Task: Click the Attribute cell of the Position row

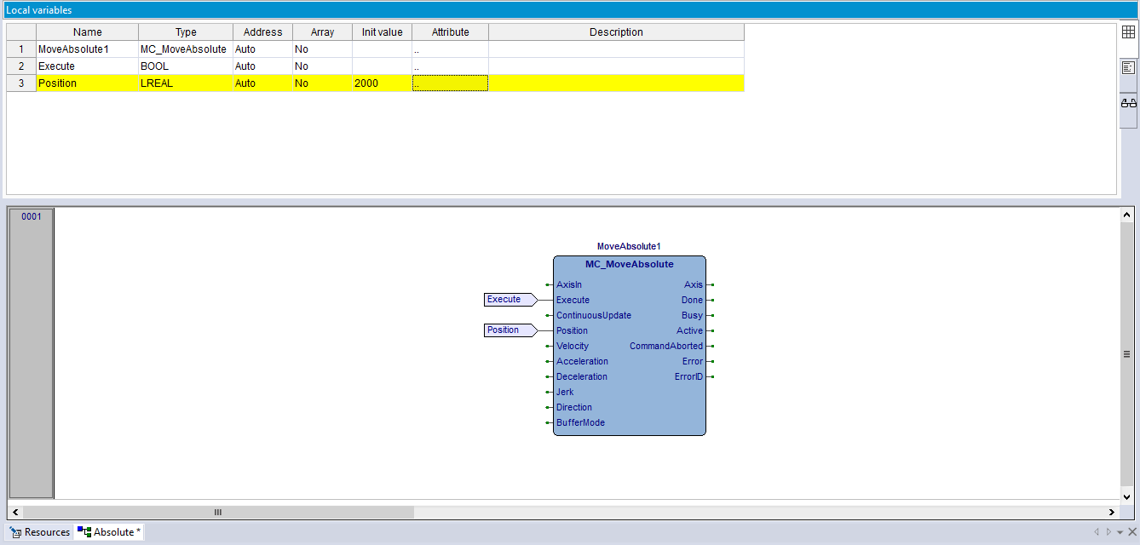Action: (450, 83)
